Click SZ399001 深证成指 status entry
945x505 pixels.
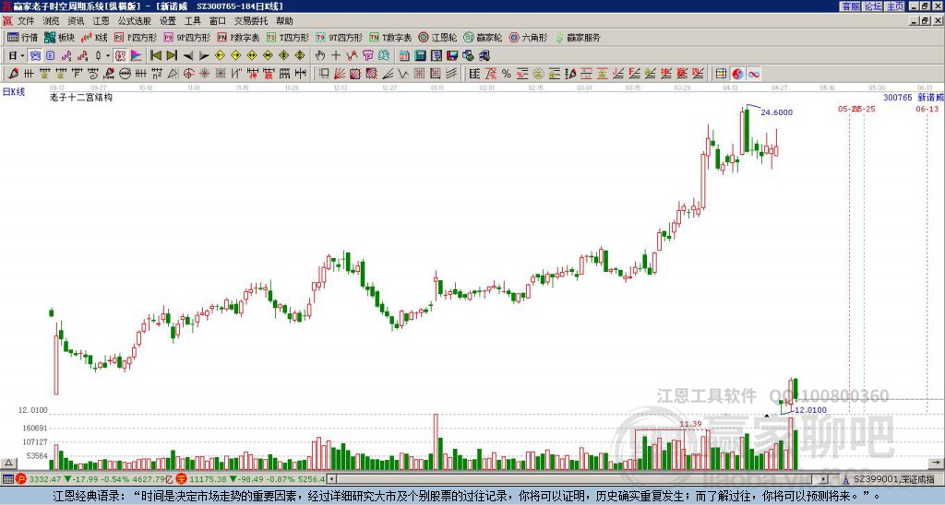tap(893, 479)
